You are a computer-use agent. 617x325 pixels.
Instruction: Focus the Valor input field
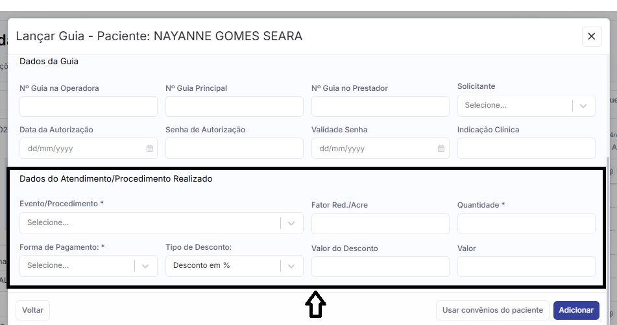[x=526, y=267]
